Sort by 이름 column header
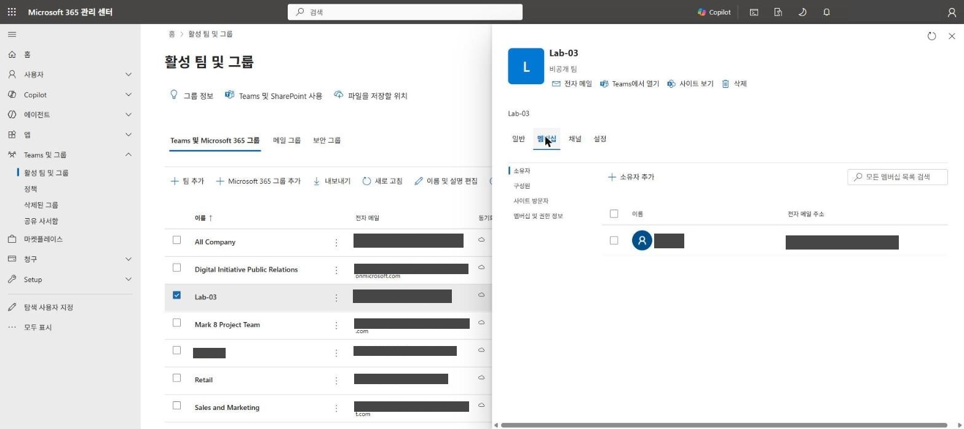 pos(203,218)
